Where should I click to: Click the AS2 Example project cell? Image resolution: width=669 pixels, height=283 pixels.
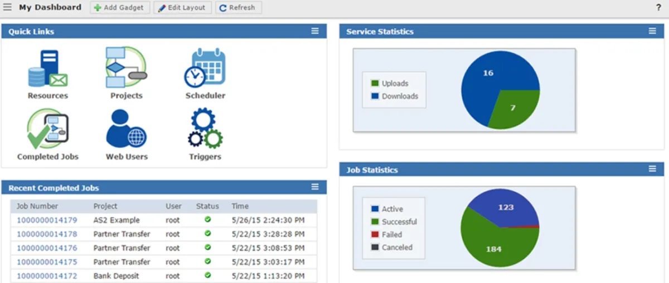[x=117, y=220]
